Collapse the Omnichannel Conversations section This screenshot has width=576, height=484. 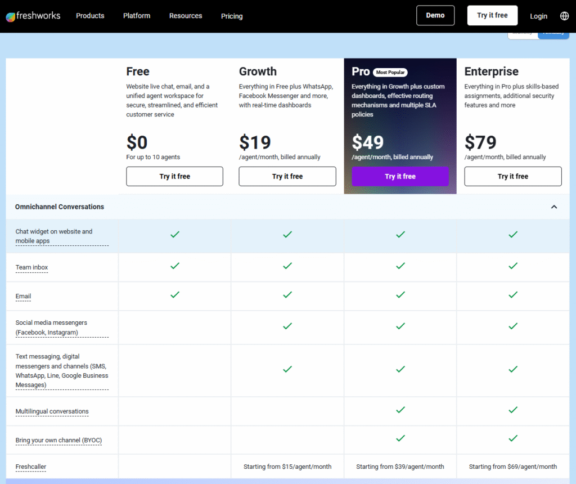pos(554,207)
